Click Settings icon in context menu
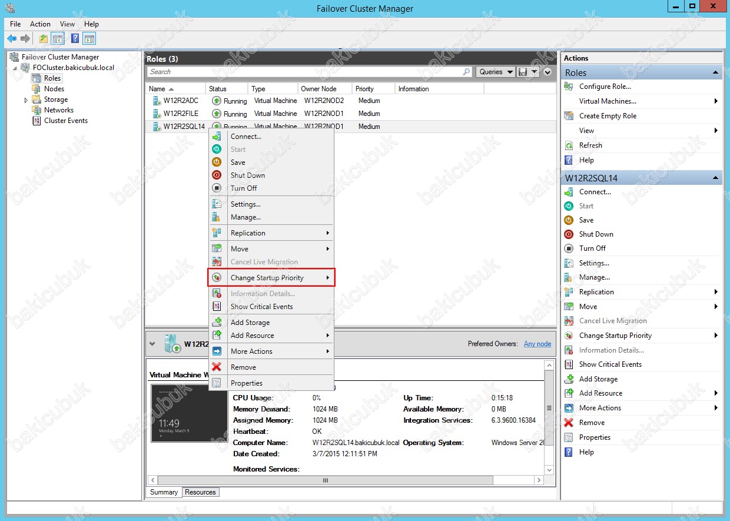The height and width of the screenshot is (521, 730). pyautogui.click(x=217, y=204)
